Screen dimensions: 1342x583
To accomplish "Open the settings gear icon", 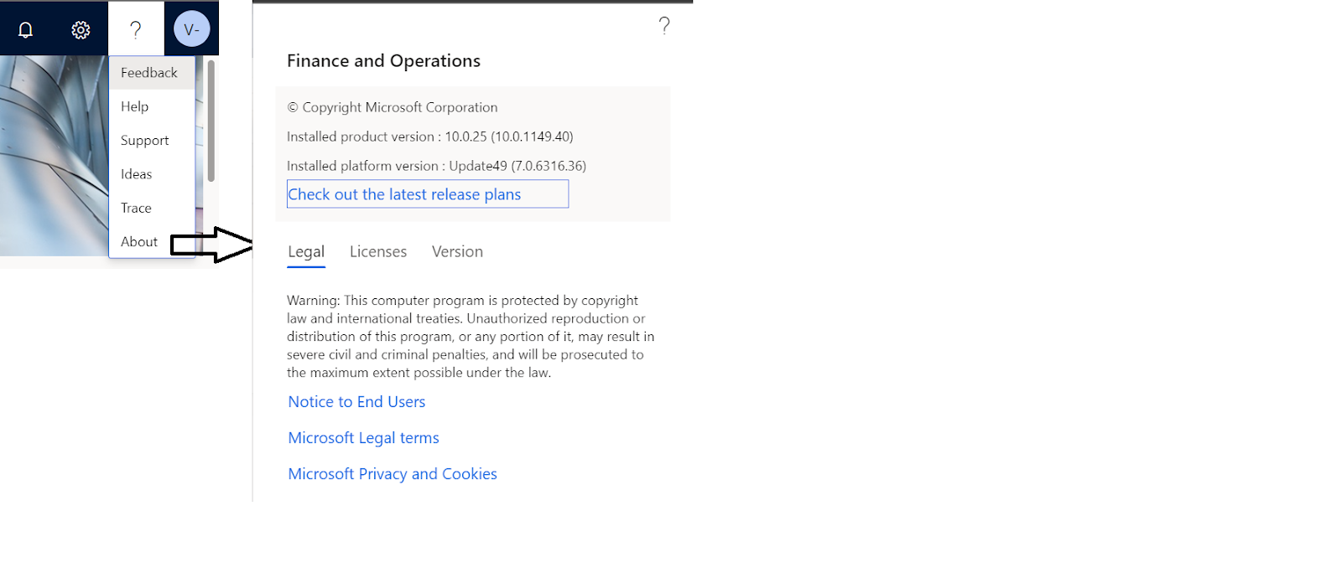I will pyautogui.click(x=81, y=30).
